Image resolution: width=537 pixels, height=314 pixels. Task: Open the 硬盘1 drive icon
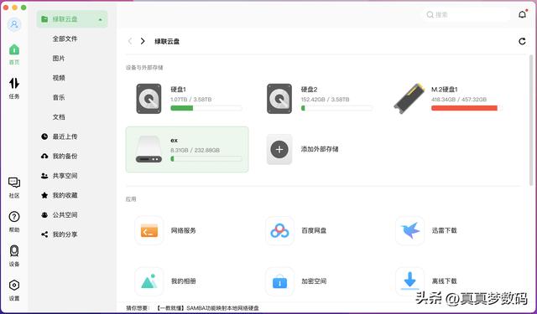pyautogui.click(x=149, y=99)
